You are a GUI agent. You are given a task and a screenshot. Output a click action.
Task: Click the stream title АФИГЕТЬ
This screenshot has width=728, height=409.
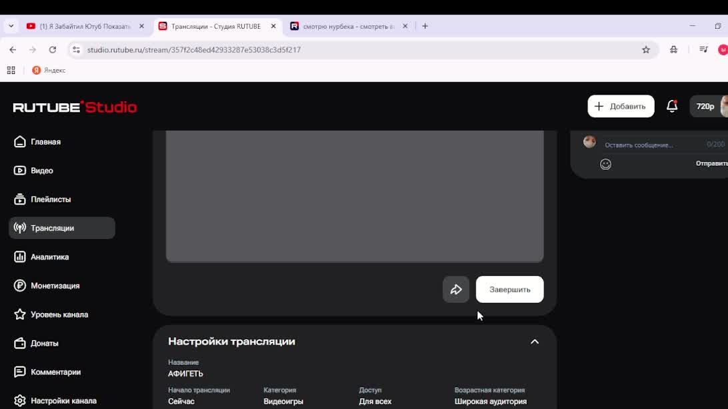click(x=186, y=374)
